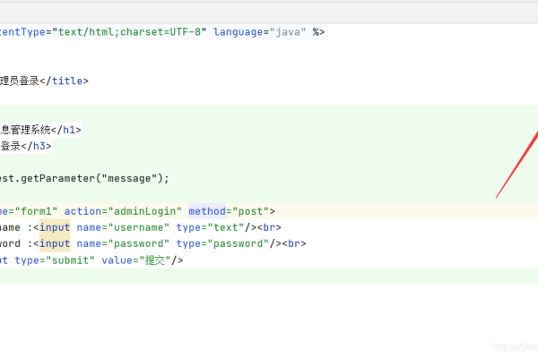Viewport: 538px width, 358px height.
Task: Click the "username" name value
Action: coord(138,227)
